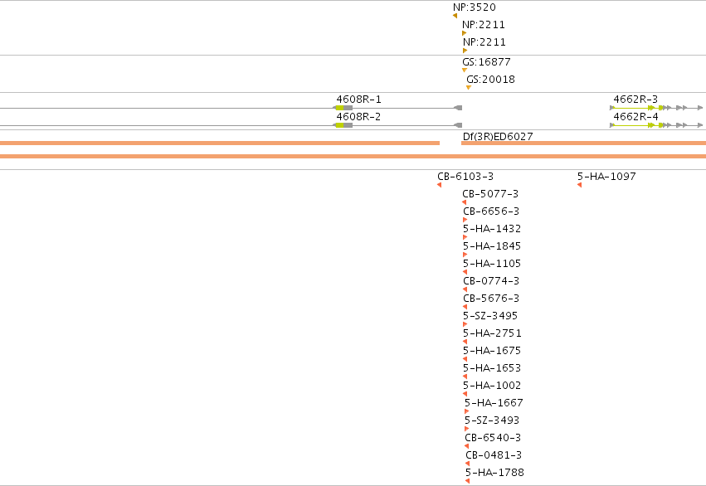Click the red triangle below CB-0774-3
Screen dimensions: 706x486
[465, 289]
